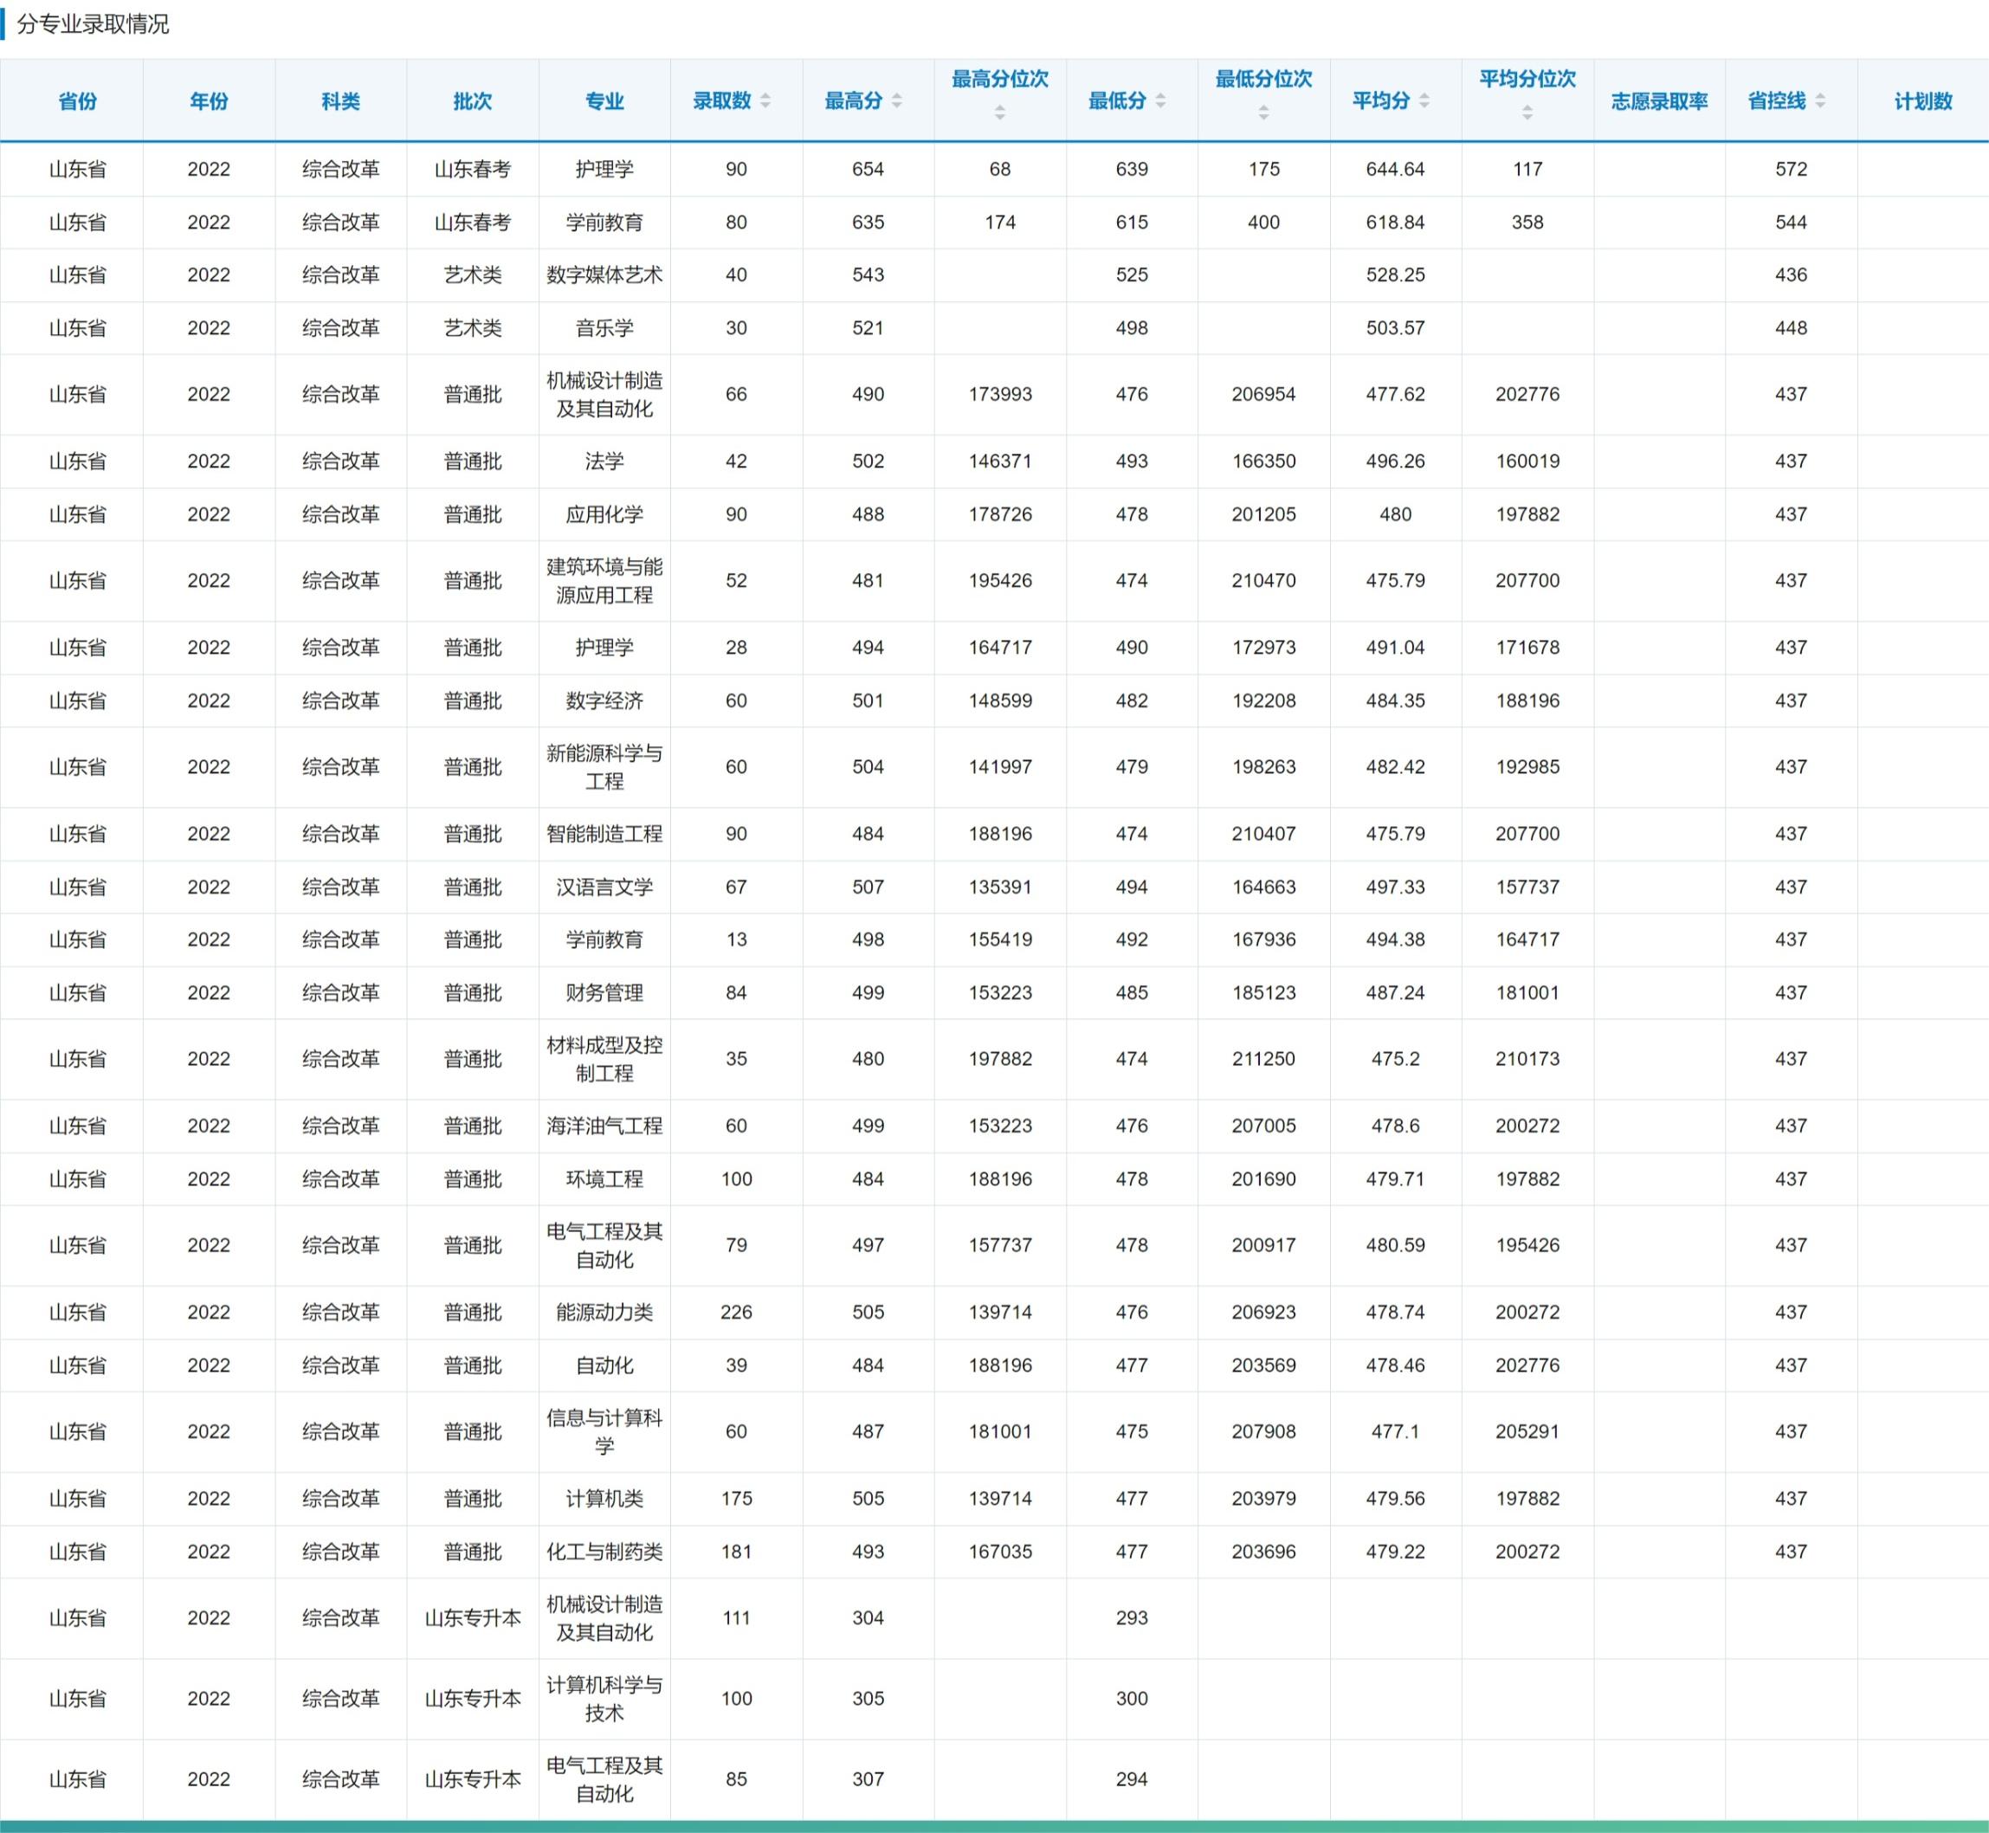Click the 批次 column header
1989x1833 pixels.
tap(473, 101)
